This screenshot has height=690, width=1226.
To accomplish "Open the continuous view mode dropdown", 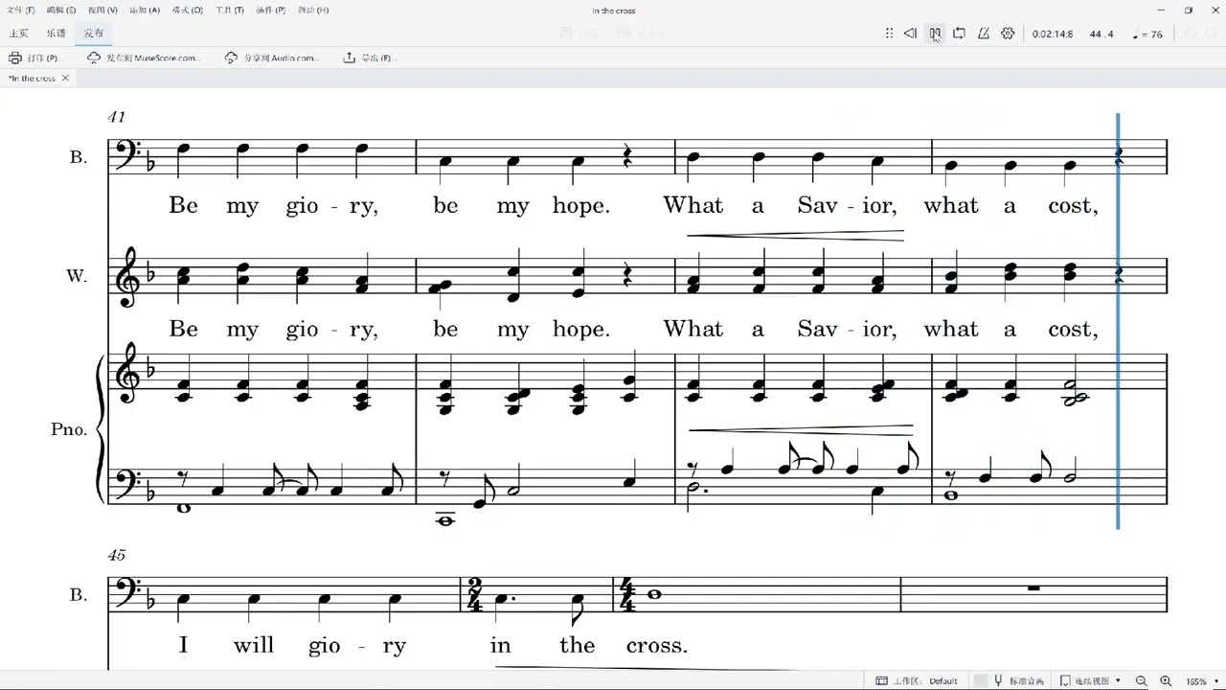I will pyautogui.click(x=1090, y=680).
